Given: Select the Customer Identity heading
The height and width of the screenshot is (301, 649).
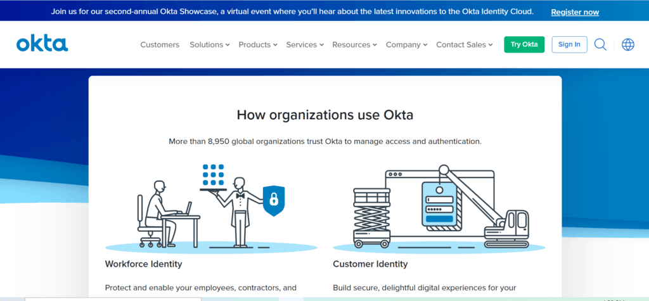Looking at the screenshot, I should pos(370,264).
